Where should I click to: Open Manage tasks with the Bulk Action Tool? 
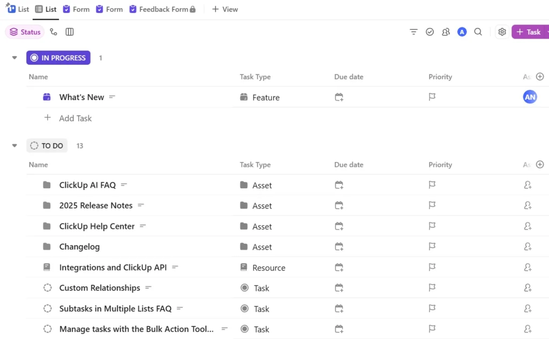pos(137,329)
